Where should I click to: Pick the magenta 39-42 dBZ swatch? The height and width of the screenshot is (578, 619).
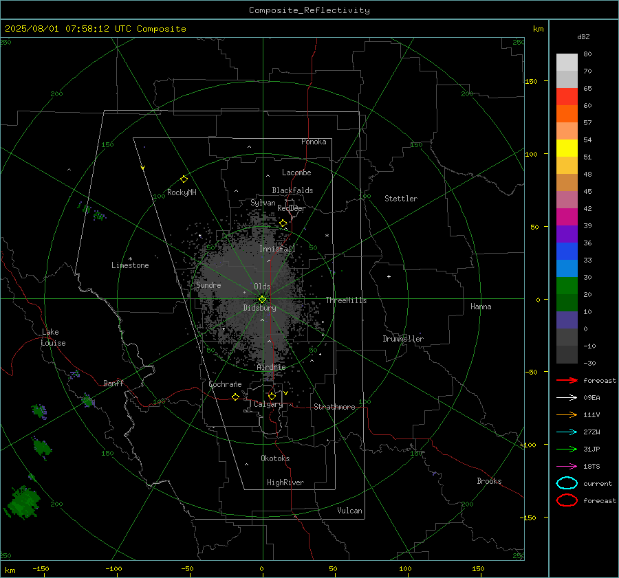567,217
